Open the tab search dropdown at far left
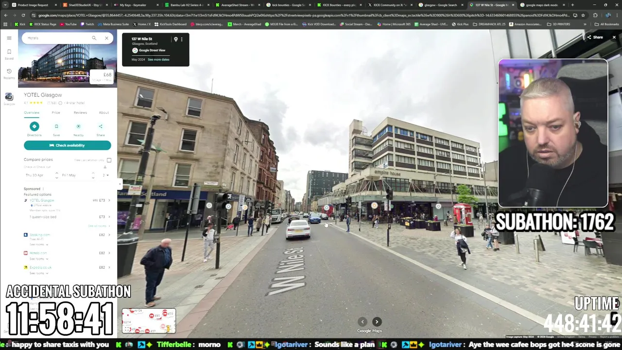The height and width of the screenshot is (350, 622). tap(5, 5)
